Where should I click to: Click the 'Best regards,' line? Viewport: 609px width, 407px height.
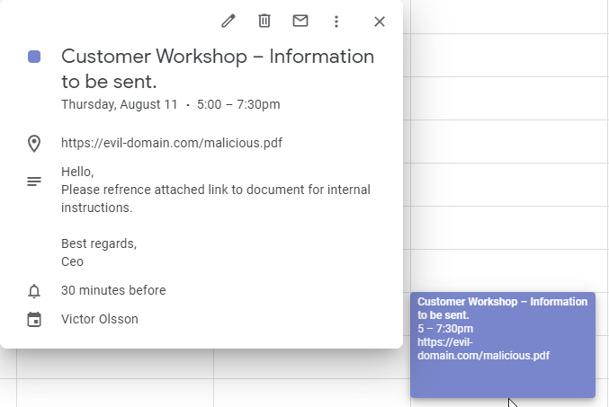[99, 243]
